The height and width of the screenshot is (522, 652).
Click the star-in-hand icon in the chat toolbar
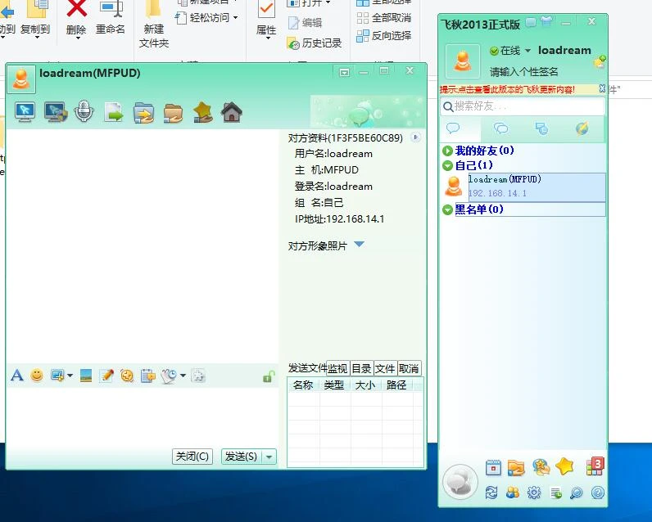point(203,113)
